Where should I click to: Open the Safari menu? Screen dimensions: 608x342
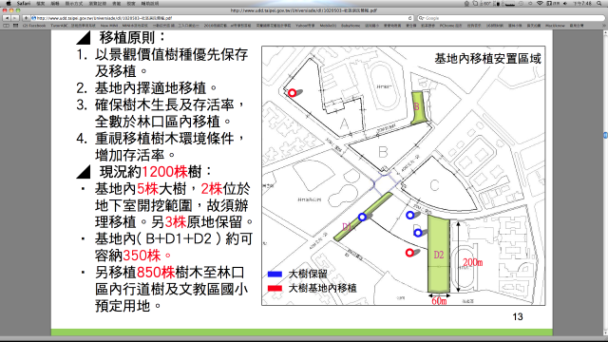24,3
